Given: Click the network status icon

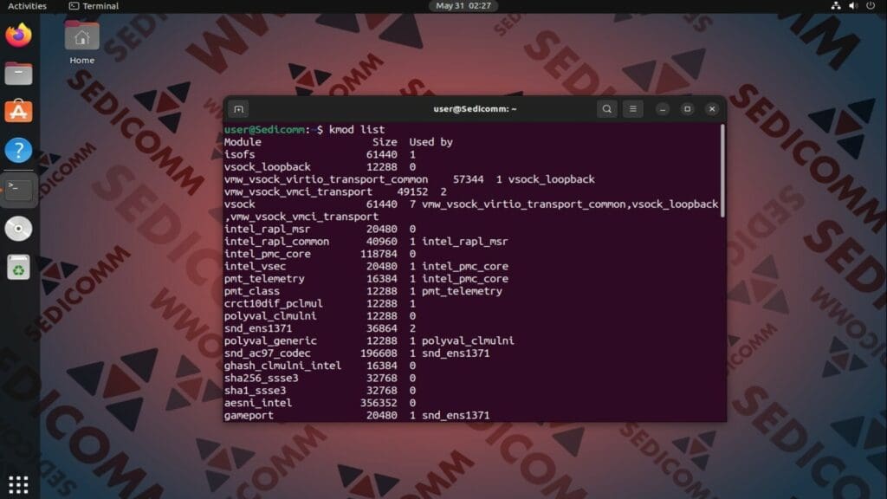Looking at the screenshot, I should pos(836,6).
